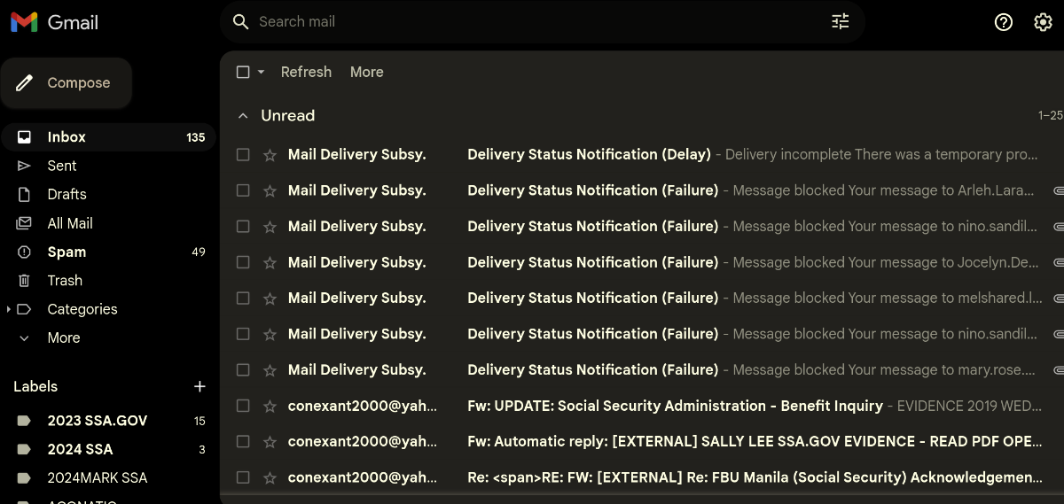Open Settings gear icon
This screenshot has height=504, width=1064.
point(1043,22)
